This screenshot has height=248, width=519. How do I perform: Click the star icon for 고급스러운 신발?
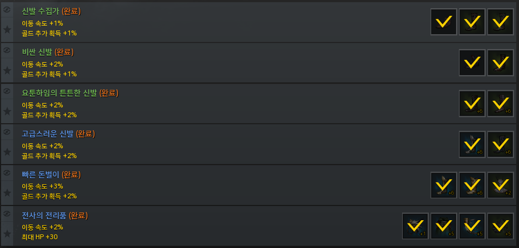tap(7, 152)
